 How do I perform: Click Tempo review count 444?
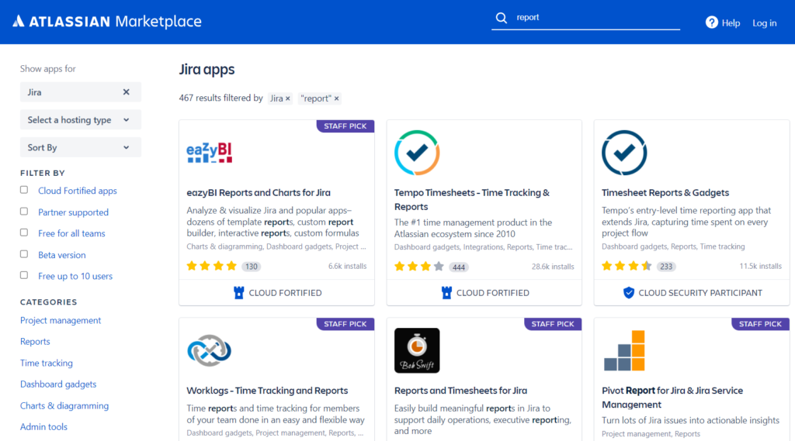click(459, 267)
